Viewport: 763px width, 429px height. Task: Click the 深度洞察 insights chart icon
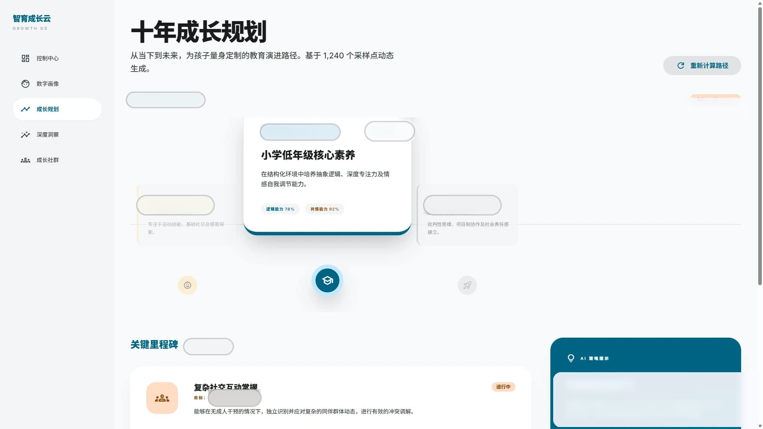[25, 135]
